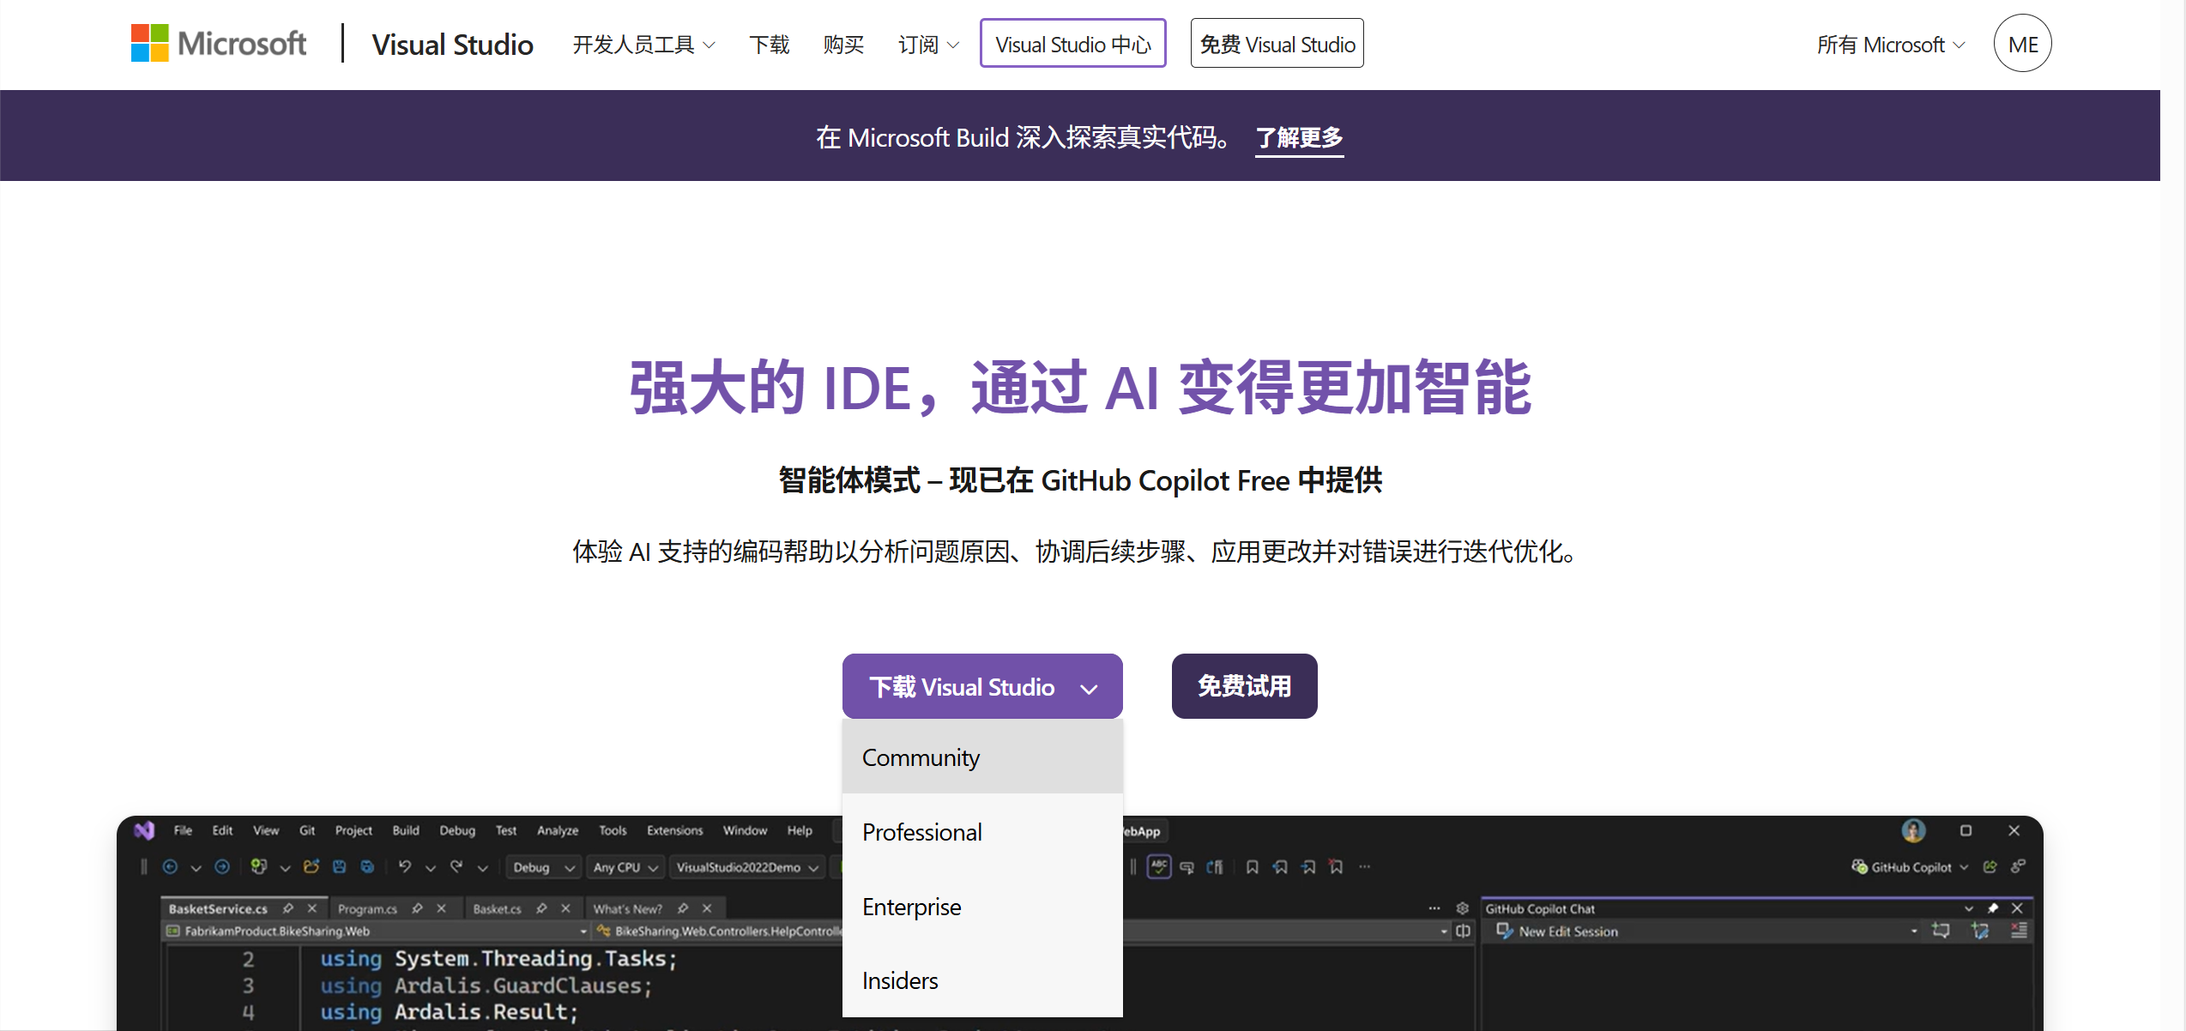
Task: Close the What's New? tab
Action: click(x=707, y=908)
